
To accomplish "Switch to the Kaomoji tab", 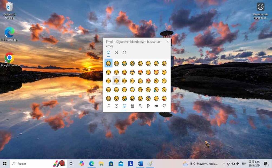I will (x=116, y=53).
